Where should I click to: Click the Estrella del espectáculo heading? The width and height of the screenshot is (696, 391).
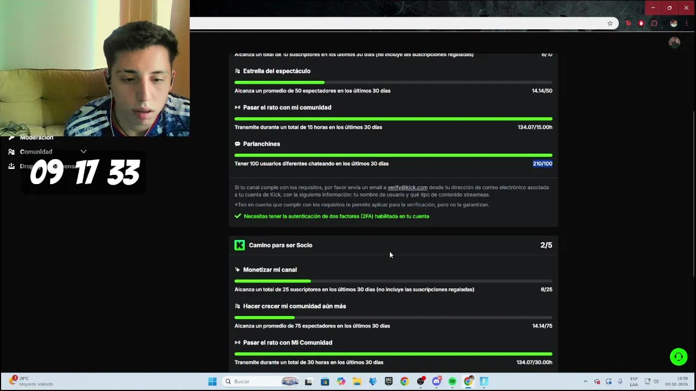(x=277, y=71)
